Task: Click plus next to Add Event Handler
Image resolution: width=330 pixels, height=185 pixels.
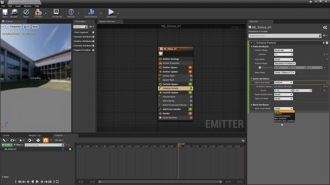Action: coord(190,109)
